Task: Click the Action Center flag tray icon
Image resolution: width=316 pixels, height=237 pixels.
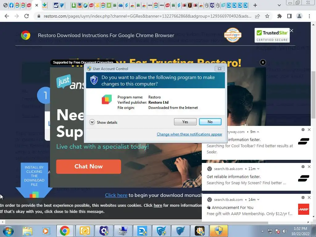Action: pos(277,231)
